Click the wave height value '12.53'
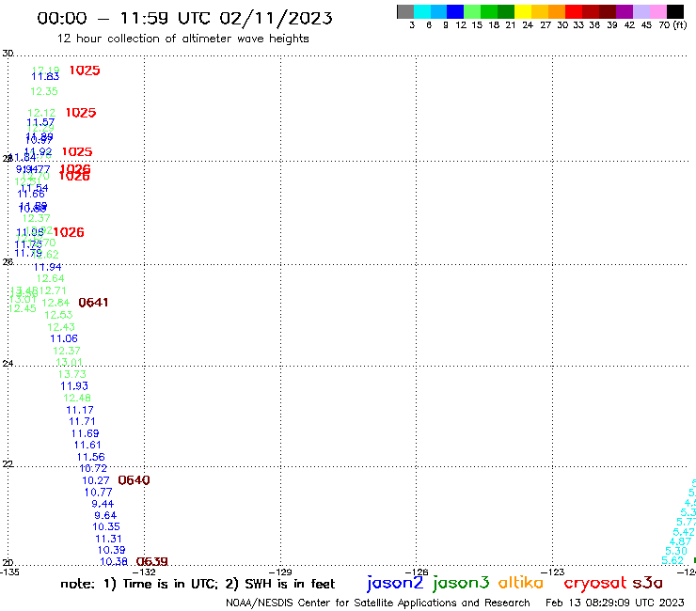The height and width of the screenshot is (611, 696). point(58,315)
